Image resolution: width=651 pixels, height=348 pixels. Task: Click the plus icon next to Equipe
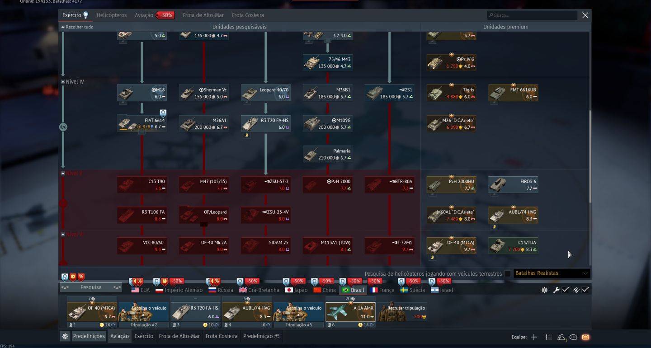pyautogui.click(x=534, y=337)
